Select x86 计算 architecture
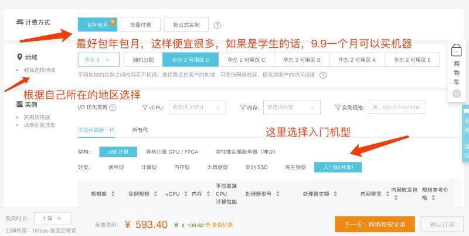The width and height of the screenshot is (469, 236). pyautogui.click(x=118, y=152)
